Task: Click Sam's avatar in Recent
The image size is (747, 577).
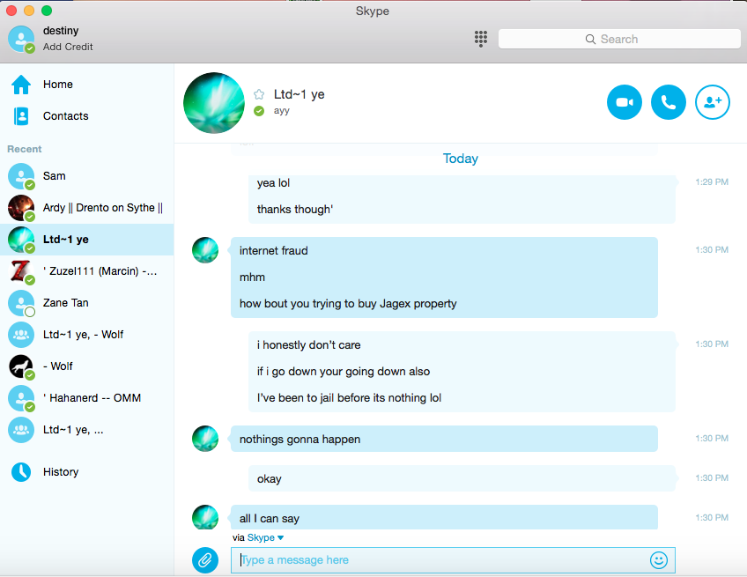Action: 21,176
